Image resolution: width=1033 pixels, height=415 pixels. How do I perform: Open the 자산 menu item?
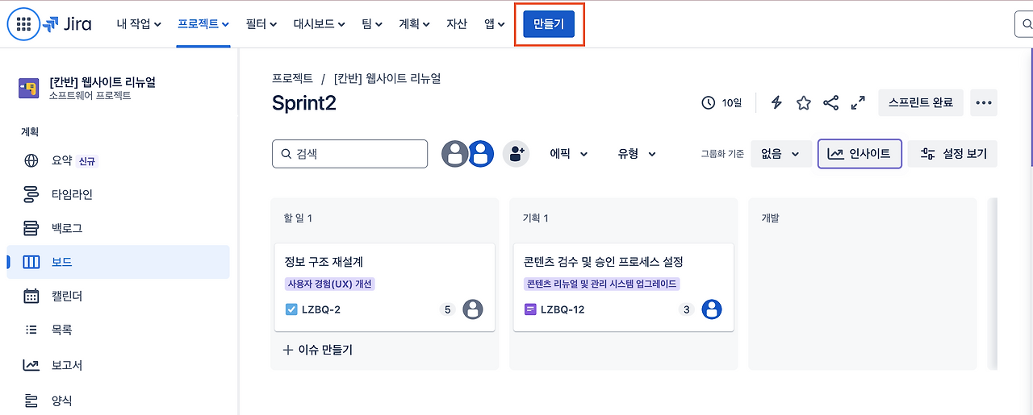pos(457,24)
